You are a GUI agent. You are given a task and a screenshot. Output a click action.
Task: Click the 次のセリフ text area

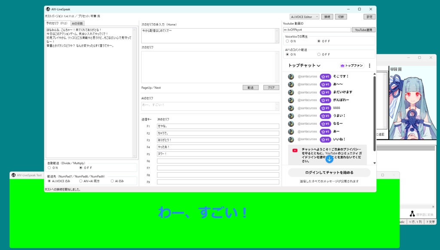click(x=210, y=67)
